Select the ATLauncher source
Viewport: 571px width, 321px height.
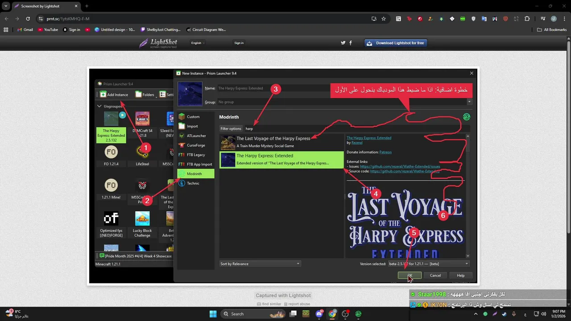195,136
